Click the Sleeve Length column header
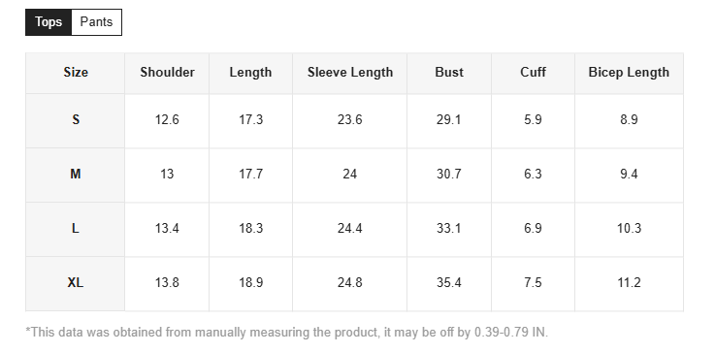 (x=350, y=73)
